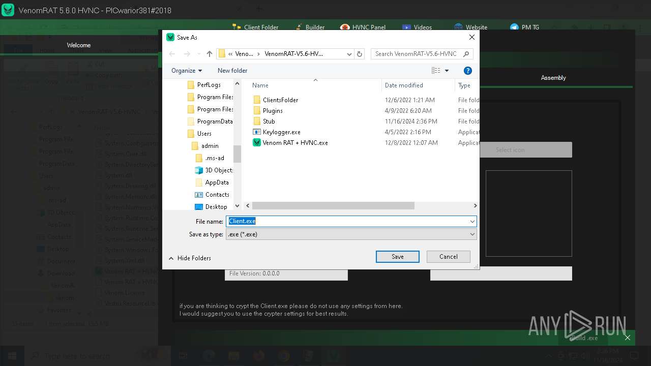Click VenomRAT-V5.6-HV... path segment
Image resolution: width=651 pixels, height=366 pixels.
293,54
